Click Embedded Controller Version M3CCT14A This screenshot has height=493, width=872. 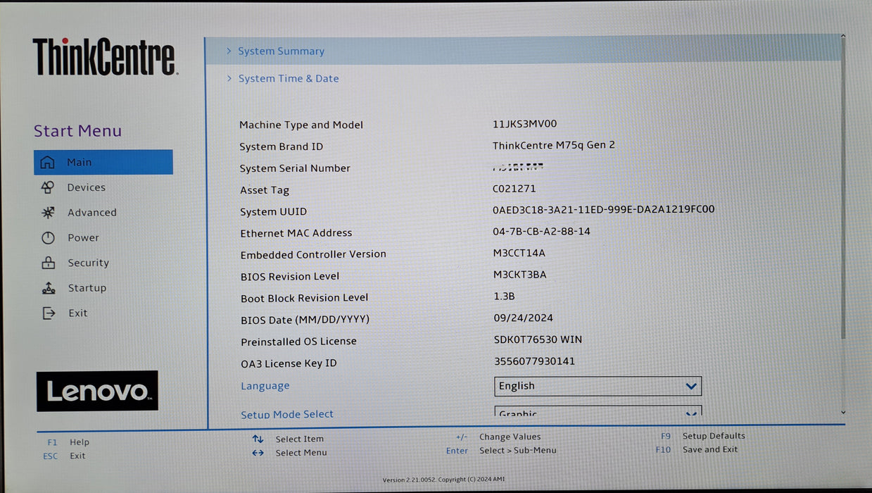(x=519, y=253)
